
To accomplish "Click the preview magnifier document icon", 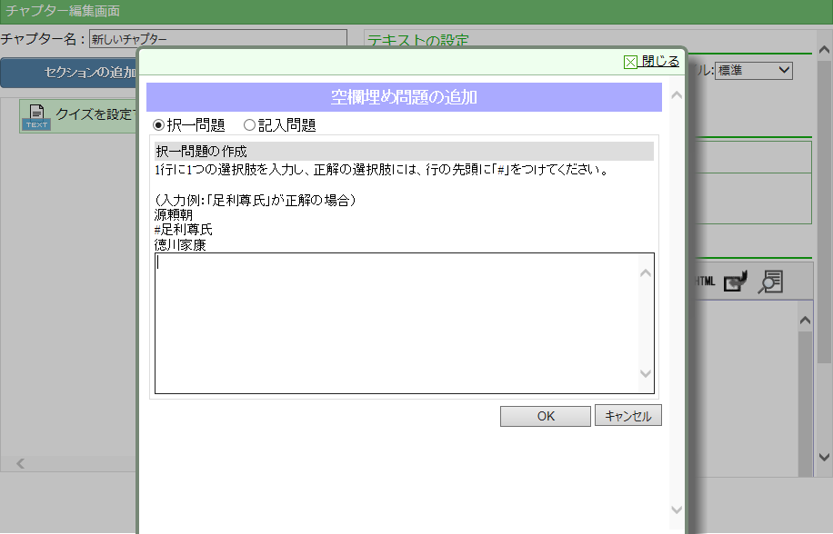I will [770, 282].
